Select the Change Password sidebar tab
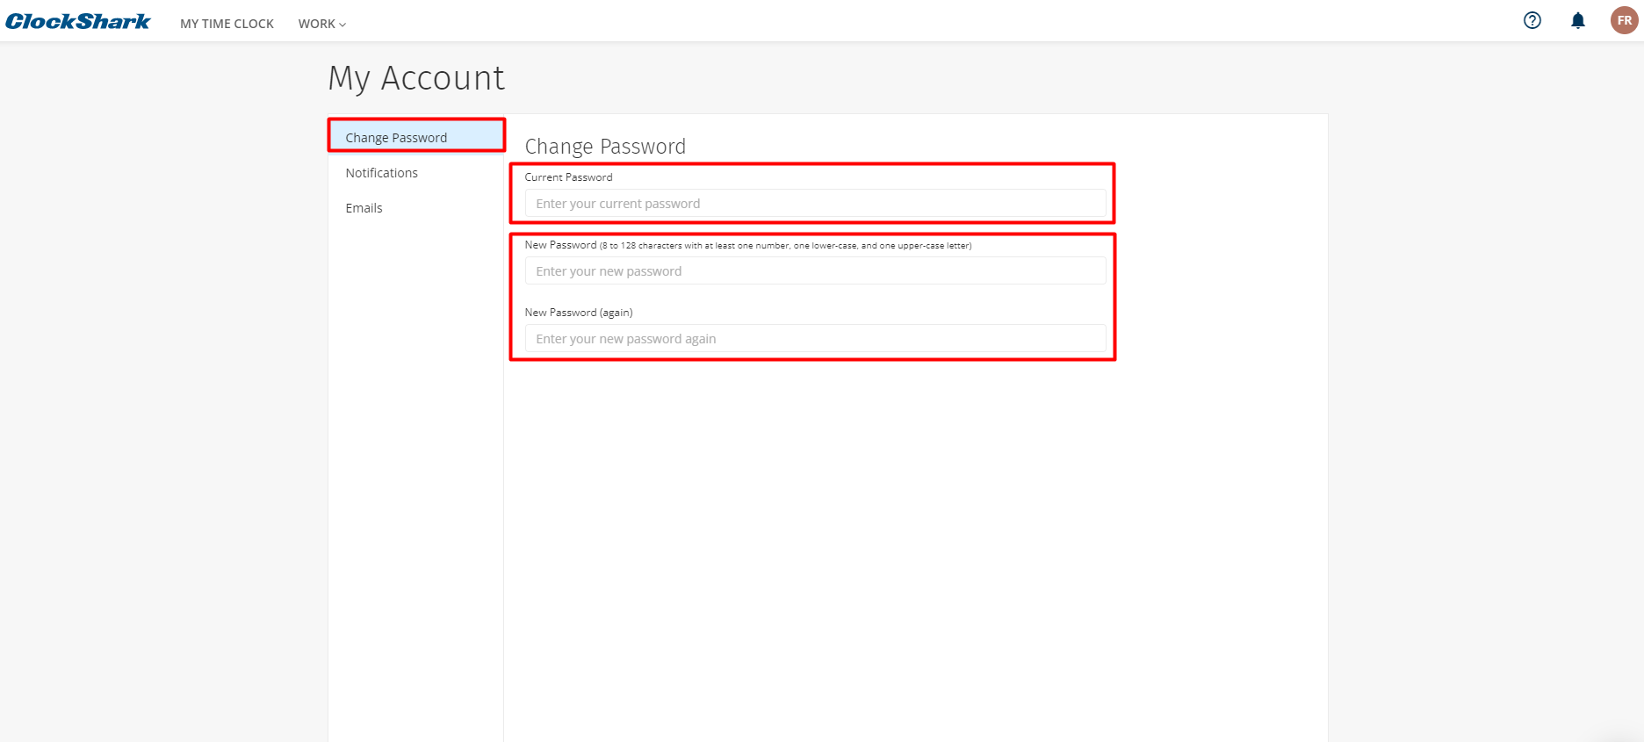The width and height of the screenshot is (1644, 742). pos(416,137)
